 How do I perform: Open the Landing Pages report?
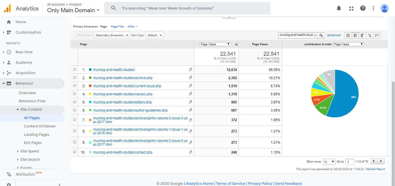[x=36, y=134]
